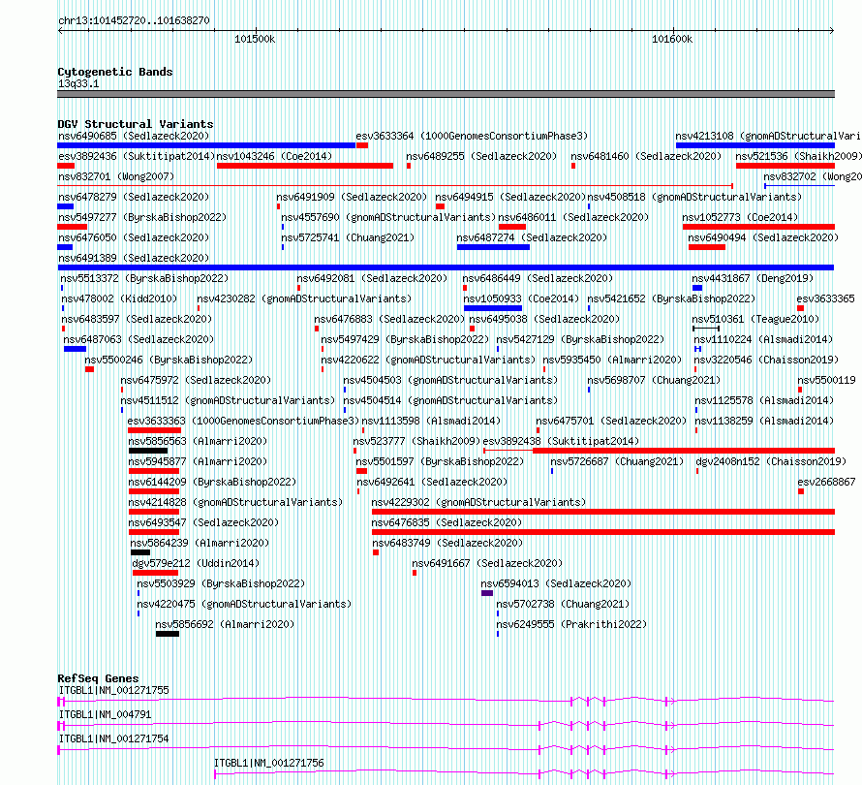Open the esv3633364 (1000GenomesConsortiumPhase3) variant label
This screenshot has width=862, height=785.
pyautogui.click(x=472, y=136)
